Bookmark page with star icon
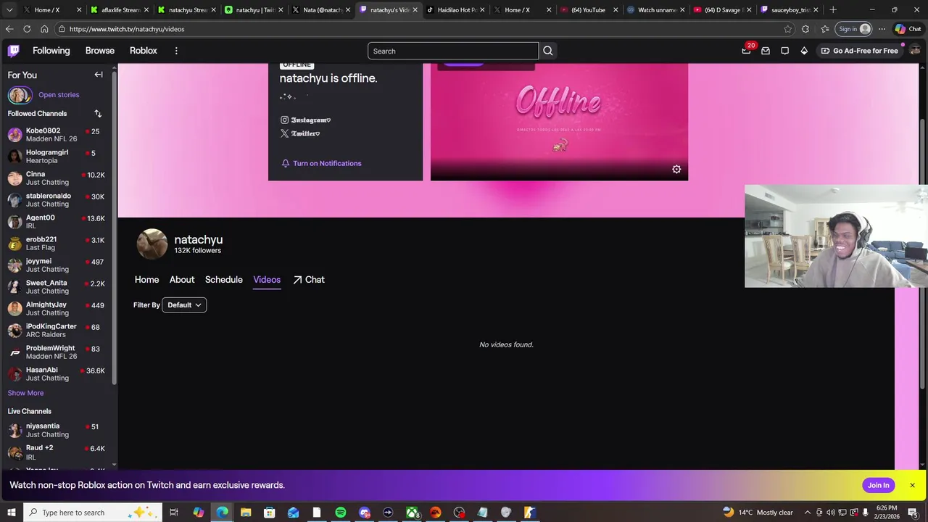 (788, 29)
